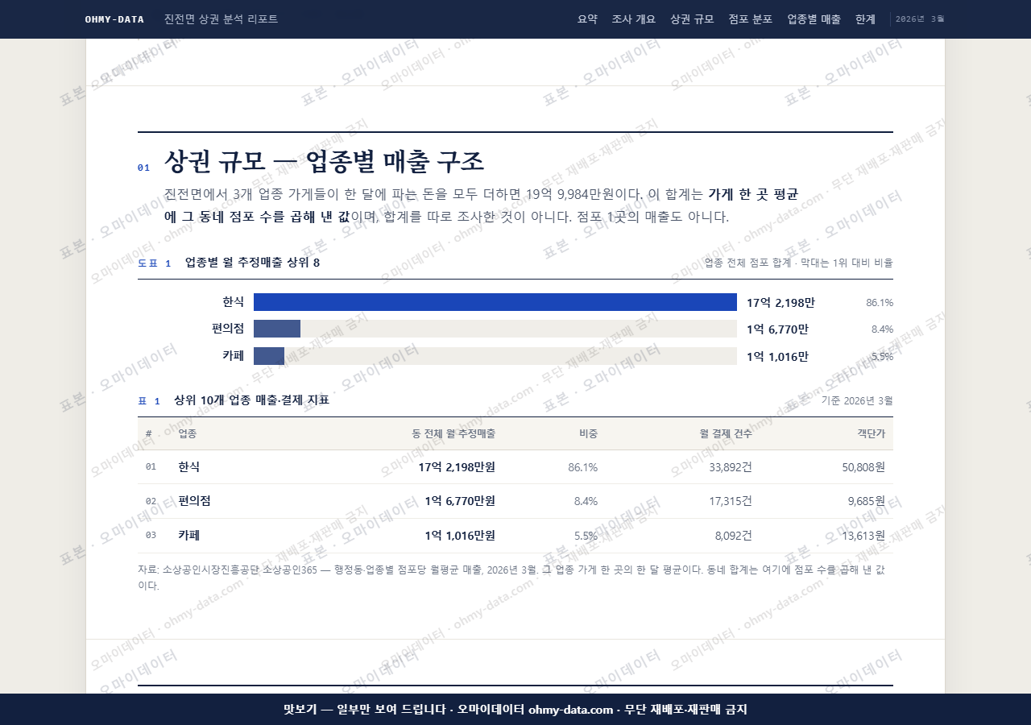Click the 한식 cell in table row 01
This screenshot has width=1031, height=725.
point(188,466)
